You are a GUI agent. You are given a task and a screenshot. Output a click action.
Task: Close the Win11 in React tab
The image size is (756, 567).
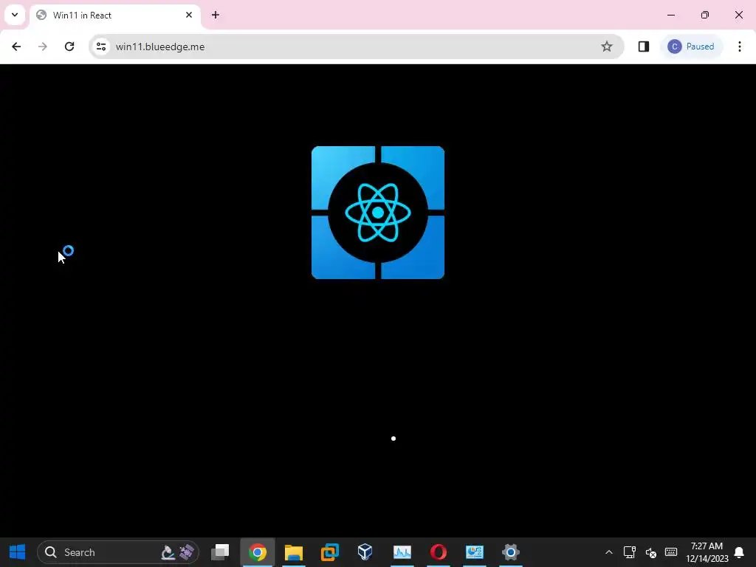tap(189, 15)
